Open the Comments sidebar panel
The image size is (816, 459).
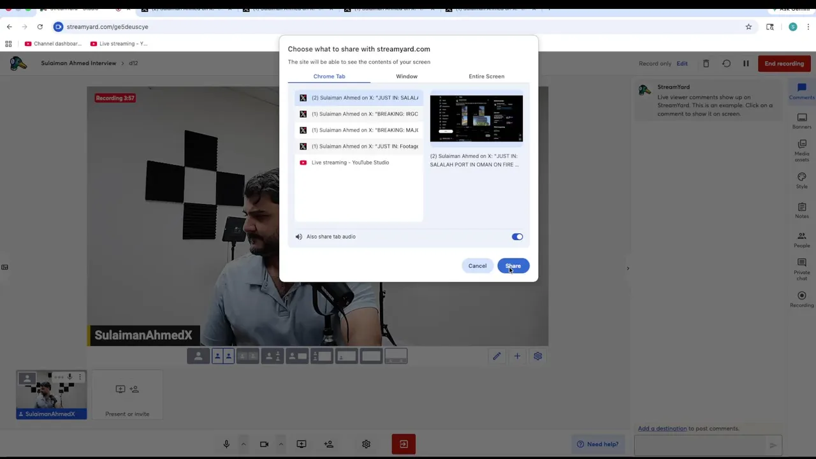pos(802,91)
